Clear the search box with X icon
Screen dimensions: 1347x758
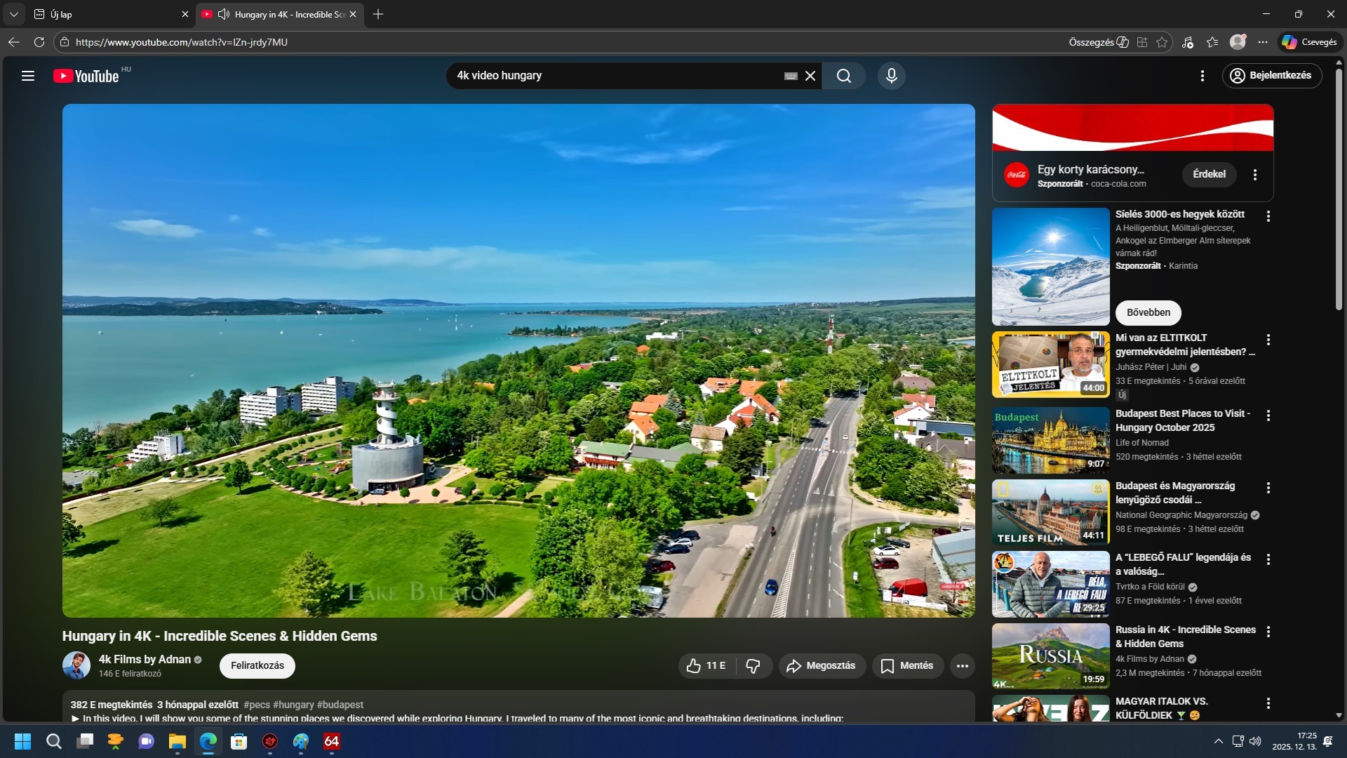[810, 76]
